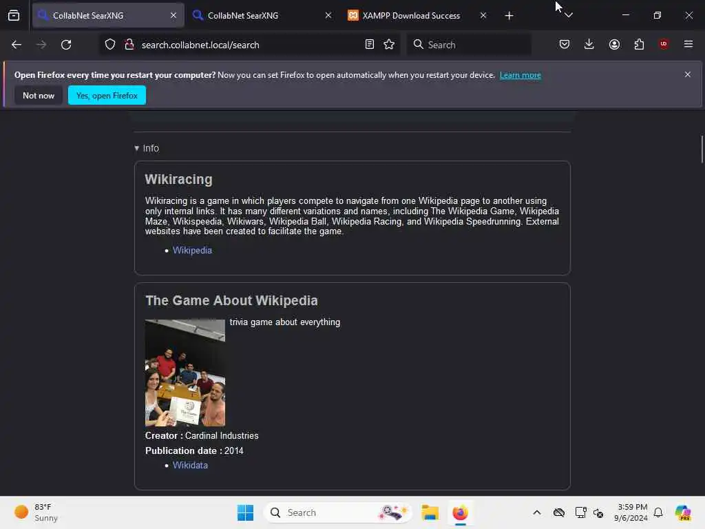Click the page vertical scrollbar
The width and height of the screenshot is (705, 529).
[702, 149]
